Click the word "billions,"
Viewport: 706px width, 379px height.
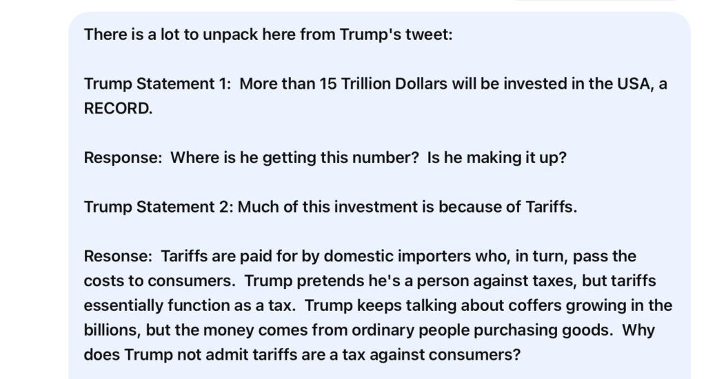click(112, 330)
